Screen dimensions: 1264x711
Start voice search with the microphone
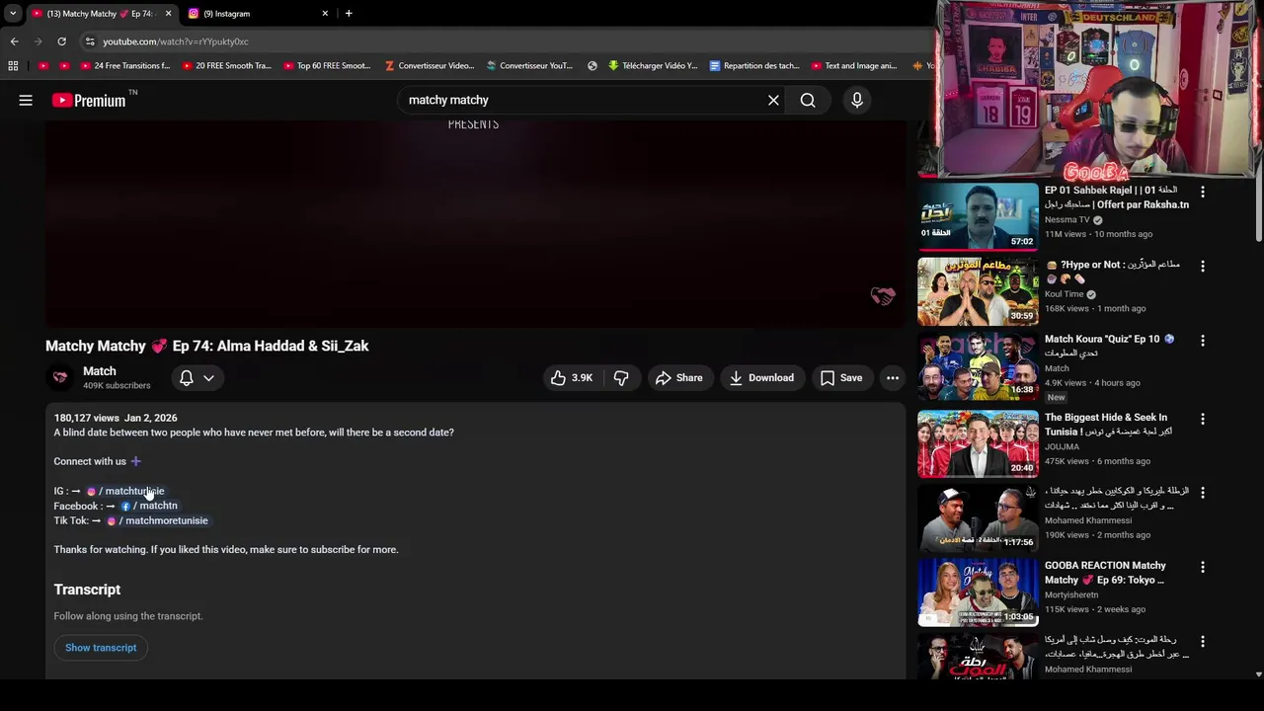click(x=857, y=100)
